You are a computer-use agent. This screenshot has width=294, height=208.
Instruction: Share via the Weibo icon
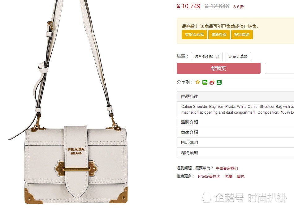point(212,82)
